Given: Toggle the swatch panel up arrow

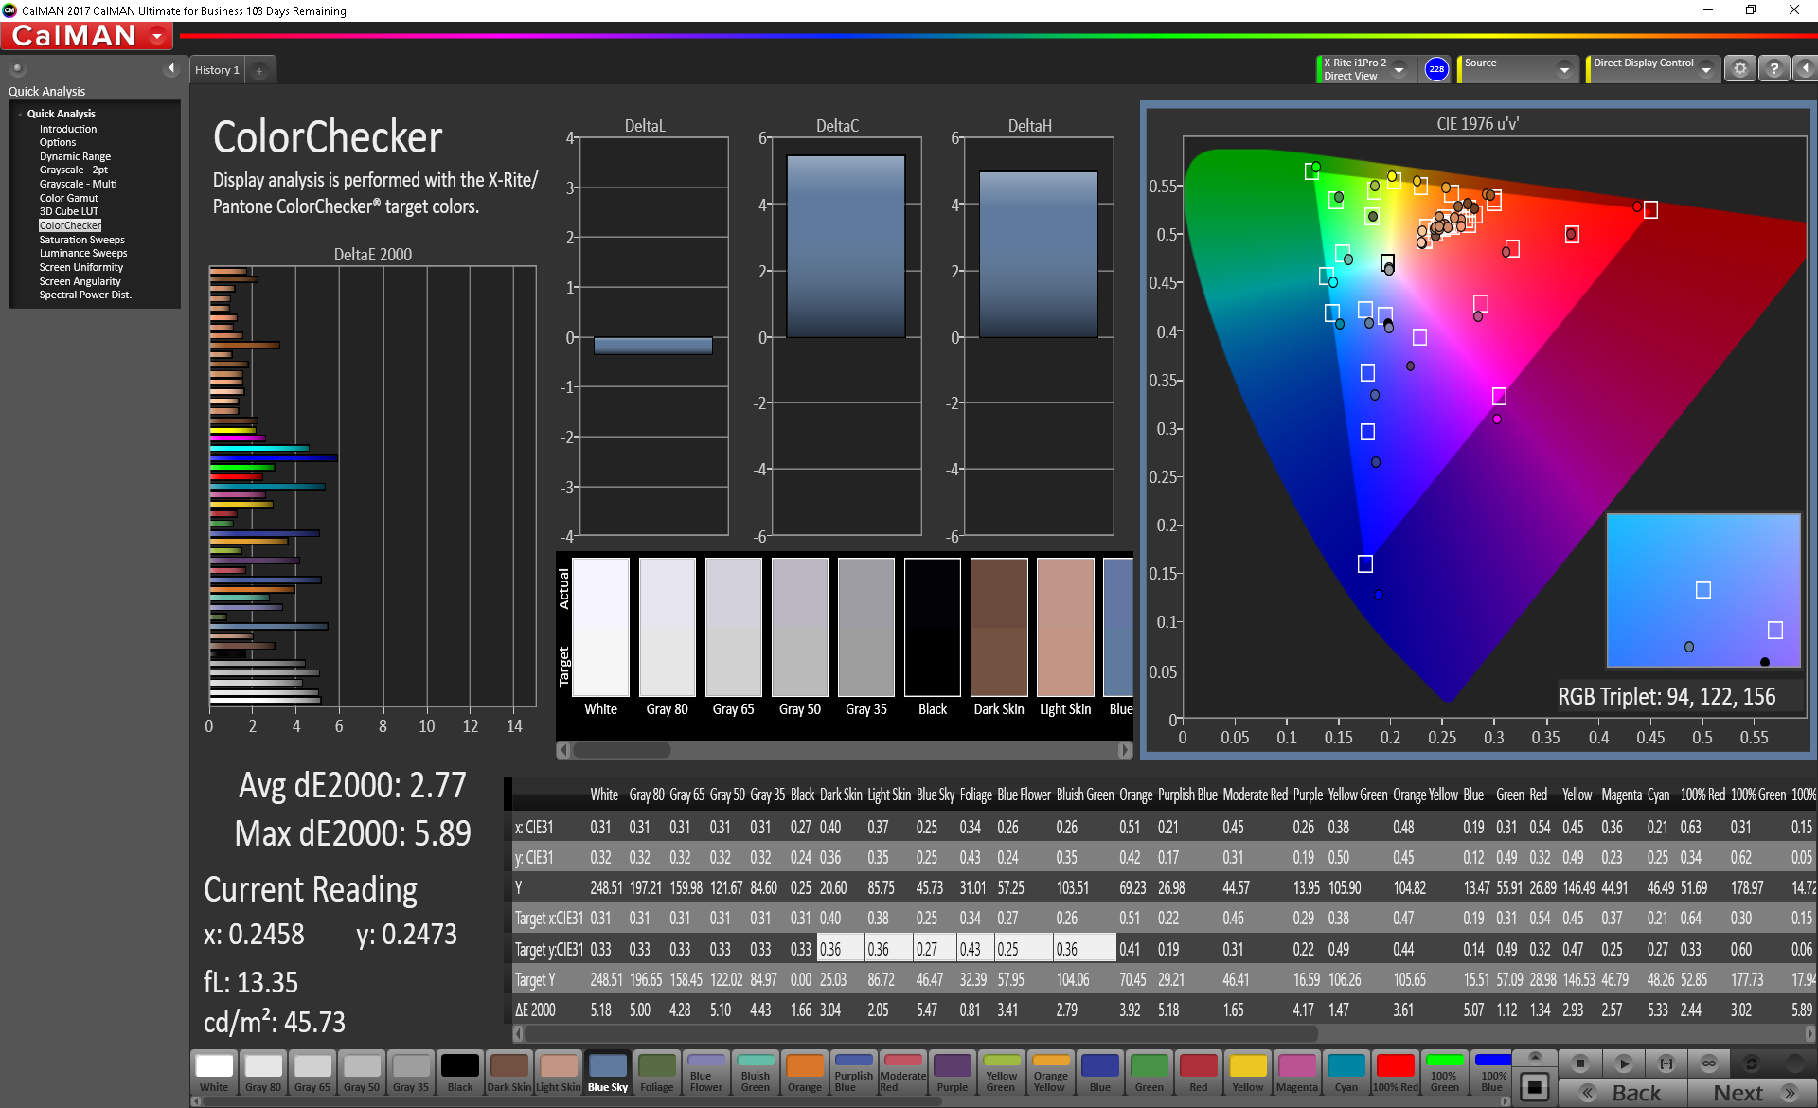Looking at the screenshot, I should tap(1535, 1056).
